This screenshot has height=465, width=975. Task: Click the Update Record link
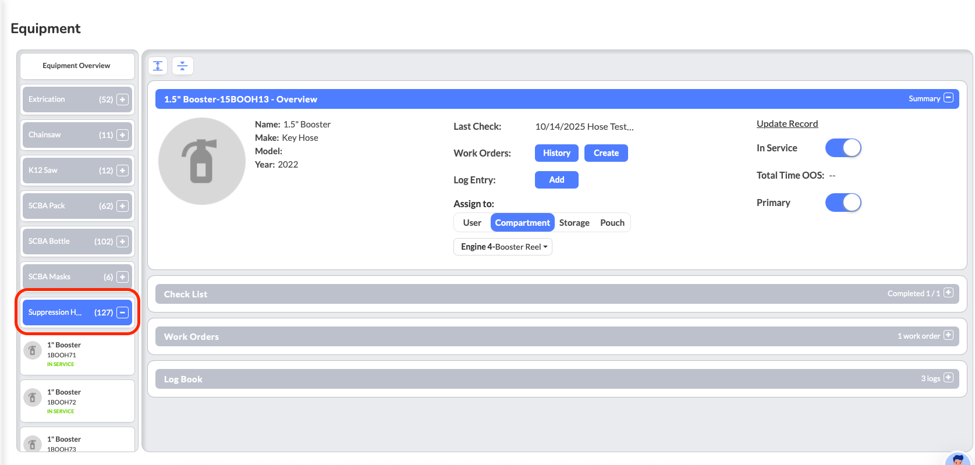click(x=787, y=123)
